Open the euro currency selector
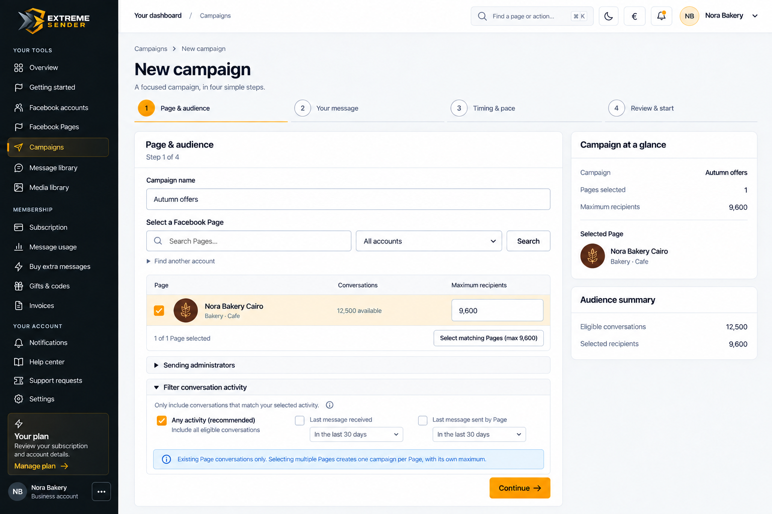Viewport: 772px width, 514px height. pyautogui.click(x=634, y=16)
